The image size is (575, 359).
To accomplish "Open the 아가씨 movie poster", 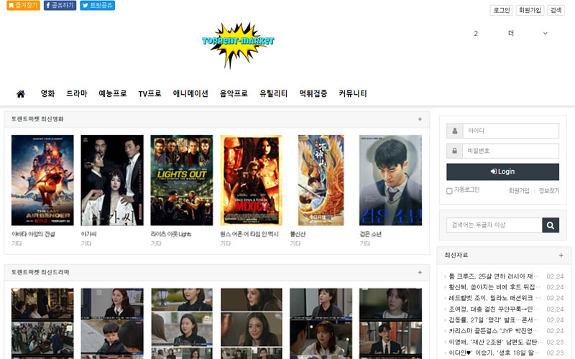I will (x=112, y=180).
